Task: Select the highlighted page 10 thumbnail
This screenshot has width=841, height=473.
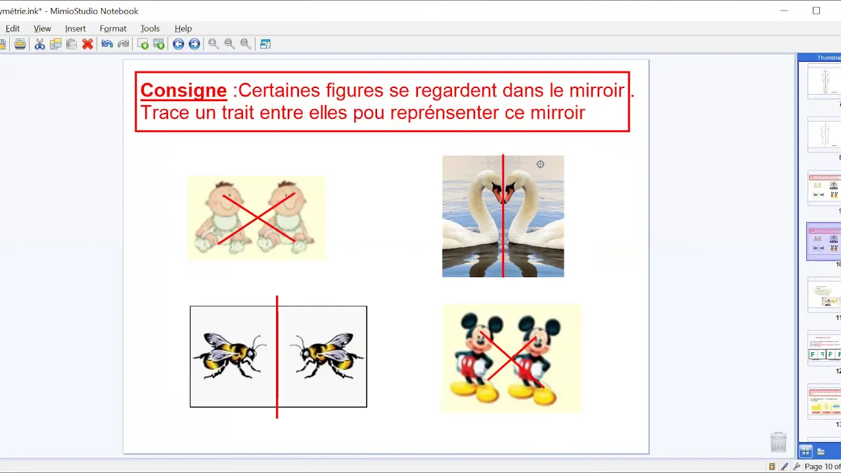Action: point(825,241)
